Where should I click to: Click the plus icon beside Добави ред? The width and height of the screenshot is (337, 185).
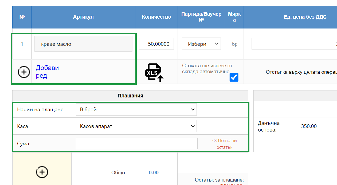(24, 72)
